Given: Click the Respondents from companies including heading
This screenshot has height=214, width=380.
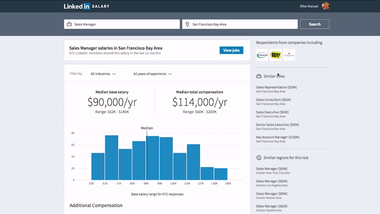Looking at the screenshot, I should (x=289, y=43).
